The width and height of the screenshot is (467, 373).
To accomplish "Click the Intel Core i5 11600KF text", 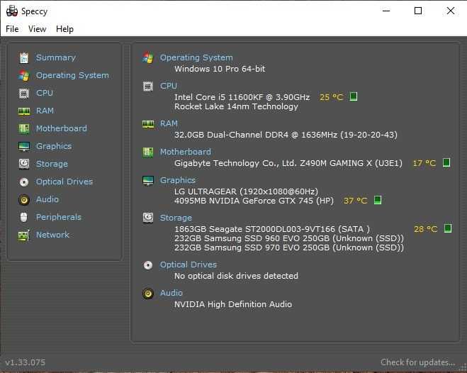I will (242, 97).
